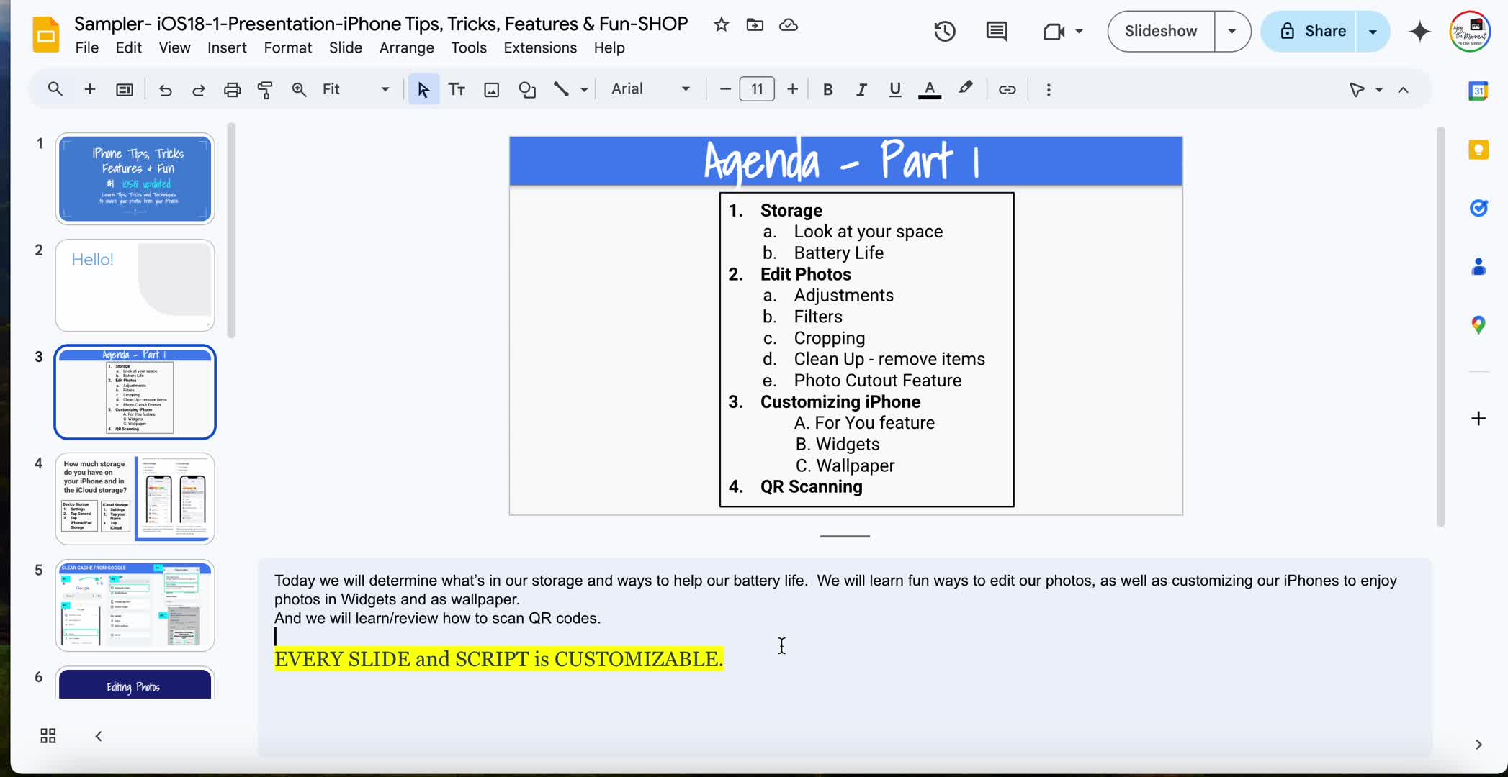Open the Slide menu
This screenshot has width=1508, height=777.
pos(345,47)
